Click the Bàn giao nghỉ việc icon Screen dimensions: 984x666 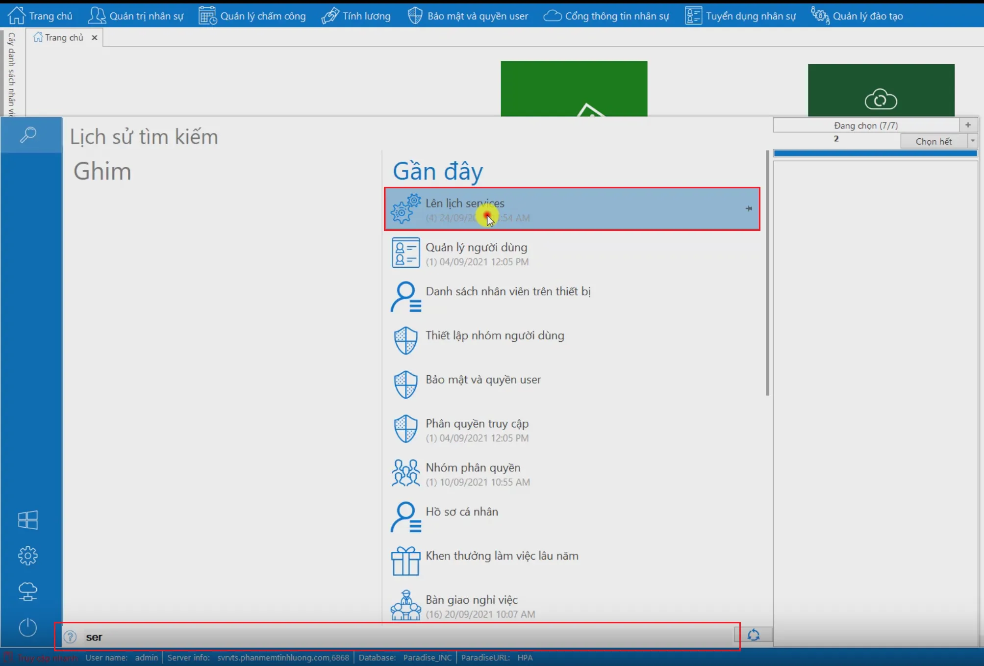(x=405, y=605)
